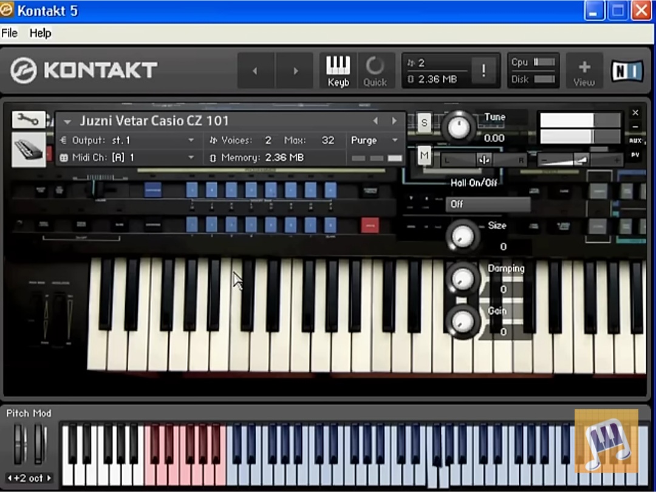Click the Tune value 0.00
656x492 pixels.
[494, 138]
